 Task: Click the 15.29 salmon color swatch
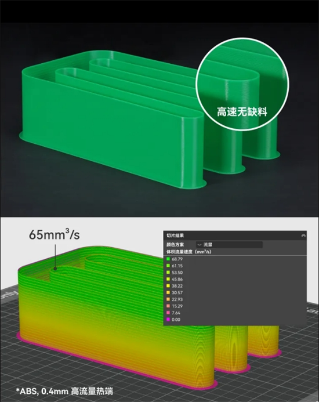coord(168,306)
